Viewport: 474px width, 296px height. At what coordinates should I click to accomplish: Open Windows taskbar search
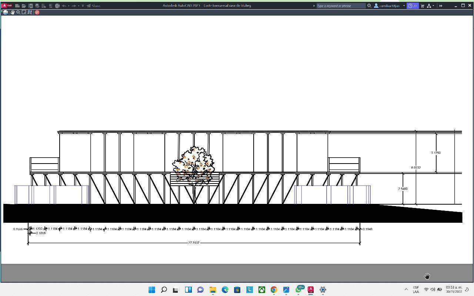coord(164,290)
